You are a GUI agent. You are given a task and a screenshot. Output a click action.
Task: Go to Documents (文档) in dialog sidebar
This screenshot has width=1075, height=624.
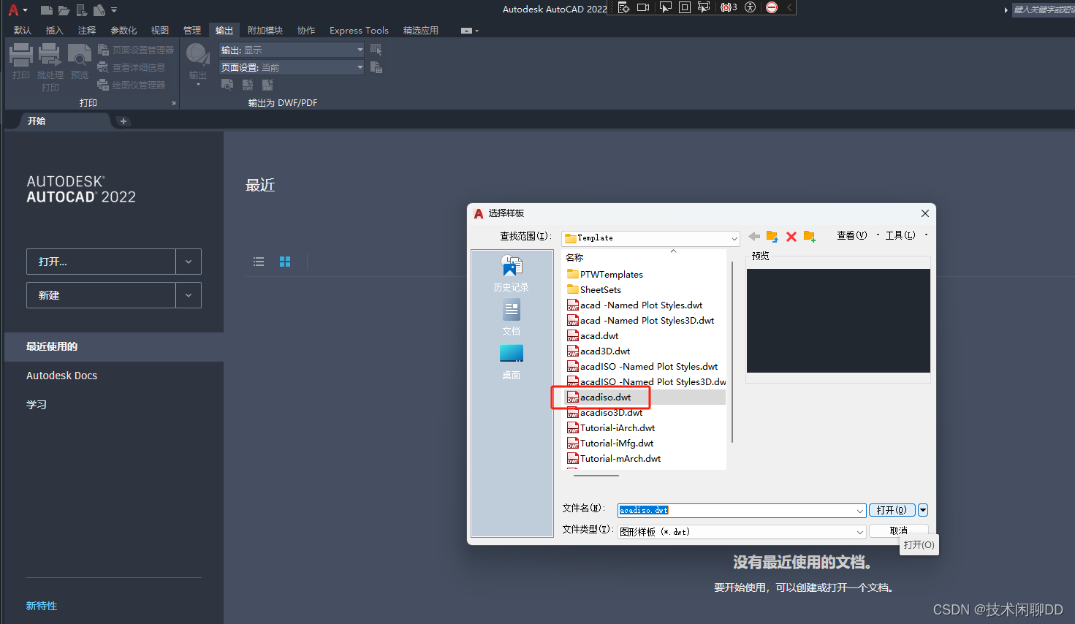click(512, 316)
